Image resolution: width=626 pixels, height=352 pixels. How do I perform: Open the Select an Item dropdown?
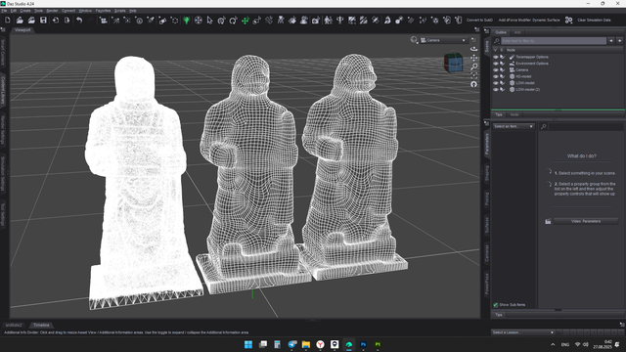(513, 126)
